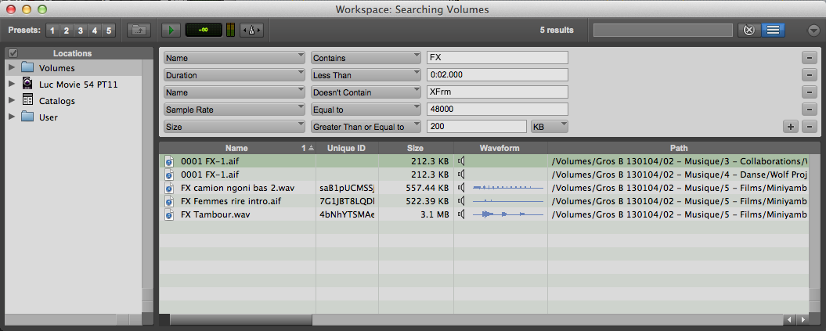Click the XFrm value field
The image size is (826, 331).
[497, 92]
